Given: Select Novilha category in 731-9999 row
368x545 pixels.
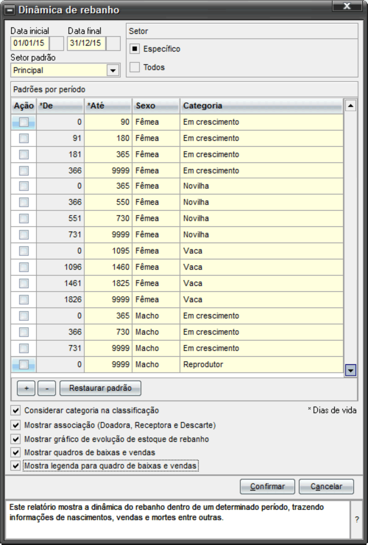Looking at the screenshot, I should point(262,235).
